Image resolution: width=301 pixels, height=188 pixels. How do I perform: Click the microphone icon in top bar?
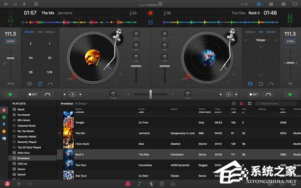pos(25,4)
